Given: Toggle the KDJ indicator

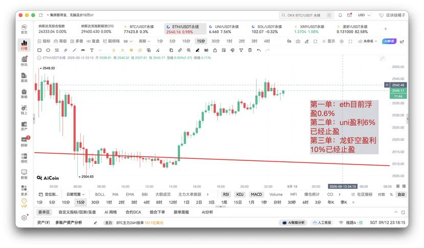Looking at the screenshot, I should 240,194.
